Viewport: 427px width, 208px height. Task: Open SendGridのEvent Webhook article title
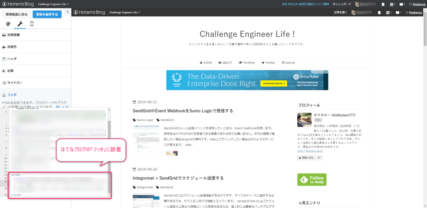click(183, 111)
